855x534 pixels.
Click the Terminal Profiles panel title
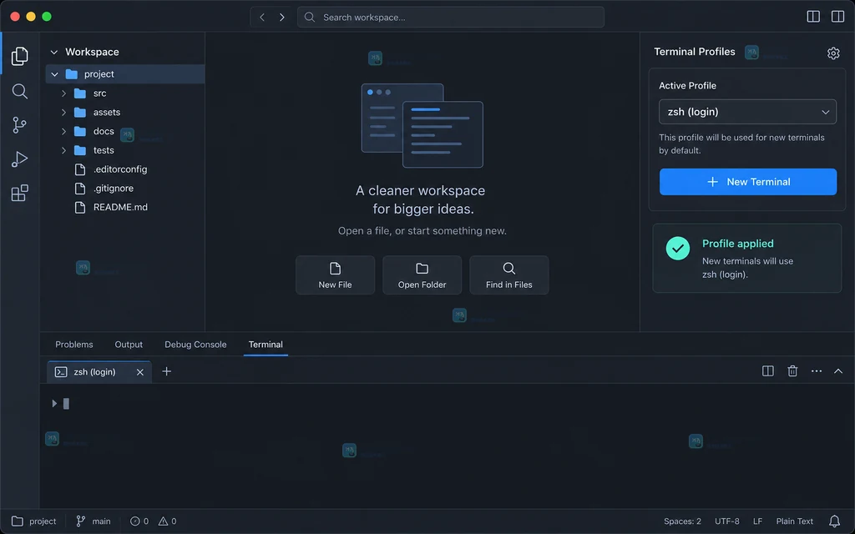tap(694, 52)
